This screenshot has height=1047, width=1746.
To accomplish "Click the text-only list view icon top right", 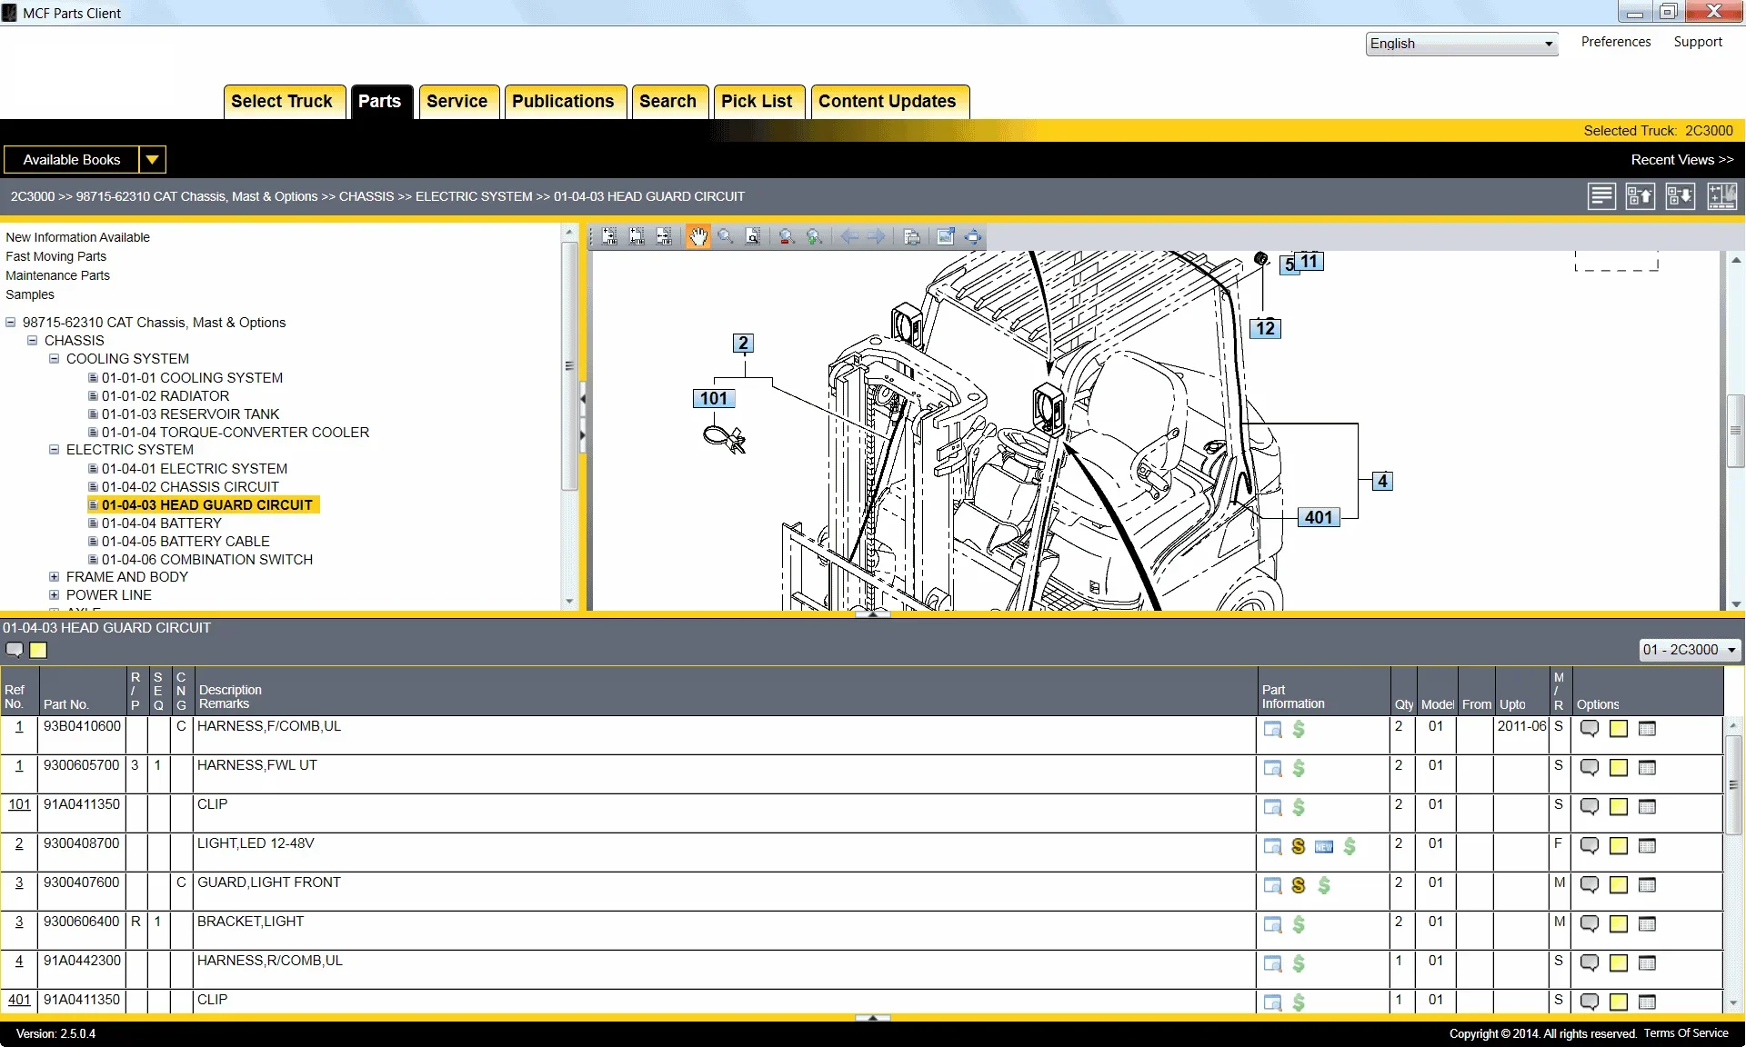I will tap(1600, 196).
